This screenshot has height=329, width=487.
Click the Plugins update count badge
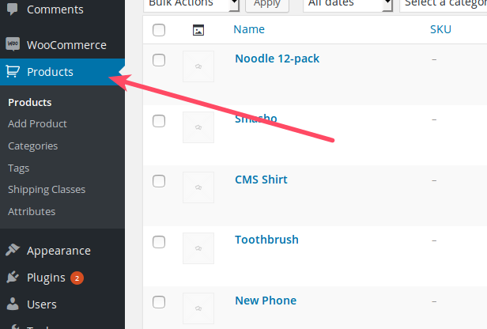click(x=77, y=278)
